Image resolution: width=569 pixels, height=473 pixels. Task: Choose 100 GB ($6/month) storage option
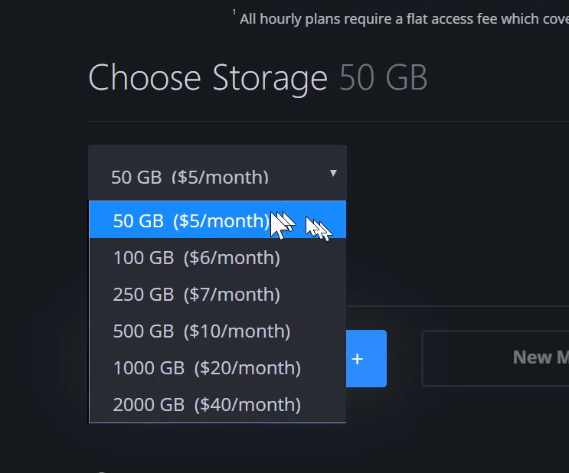pos(217,257)
